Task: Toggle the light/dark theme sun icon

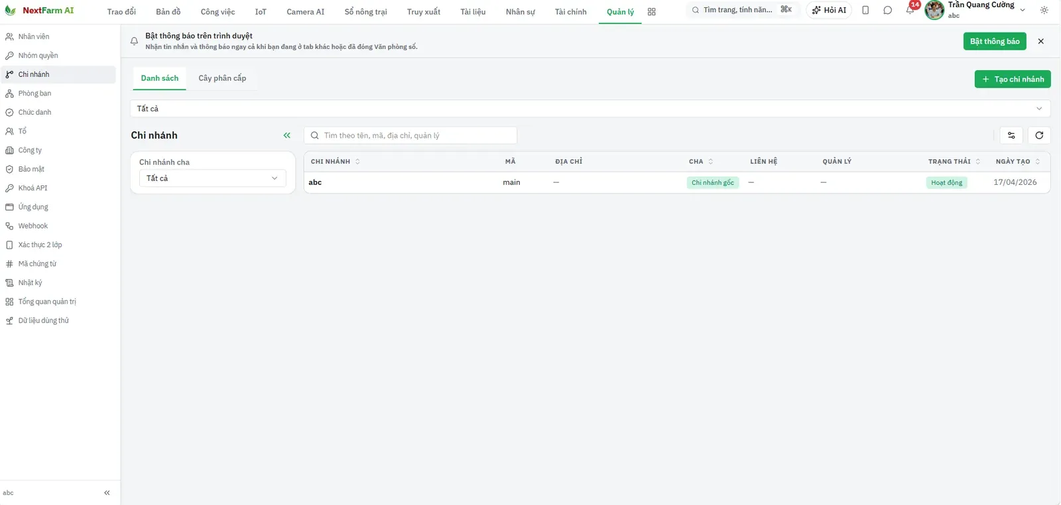Action: pyautogui.click(x=1044, y=10)
